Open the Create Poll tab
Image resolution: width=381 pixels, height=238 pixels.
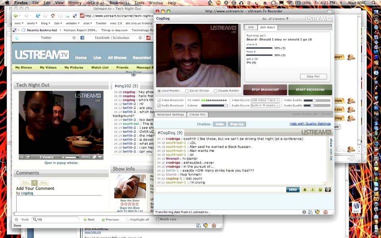click(x=198, y=115)
